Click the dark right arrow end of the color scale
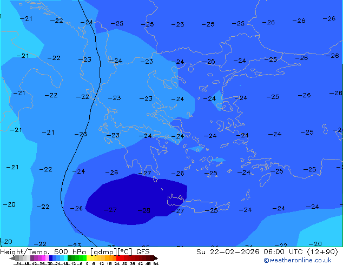The width and height of the screenshot is (343, 265). [156, 259]
